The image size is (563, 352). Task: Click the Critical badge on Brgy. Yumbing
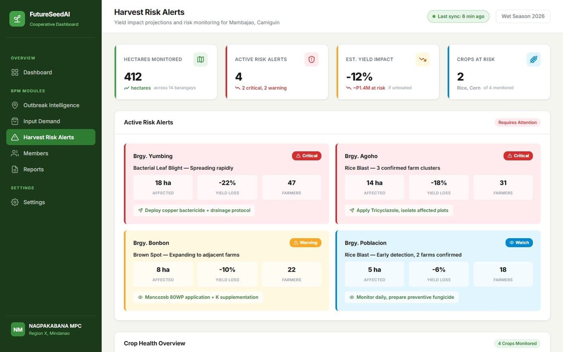click(x=306, y=156)
